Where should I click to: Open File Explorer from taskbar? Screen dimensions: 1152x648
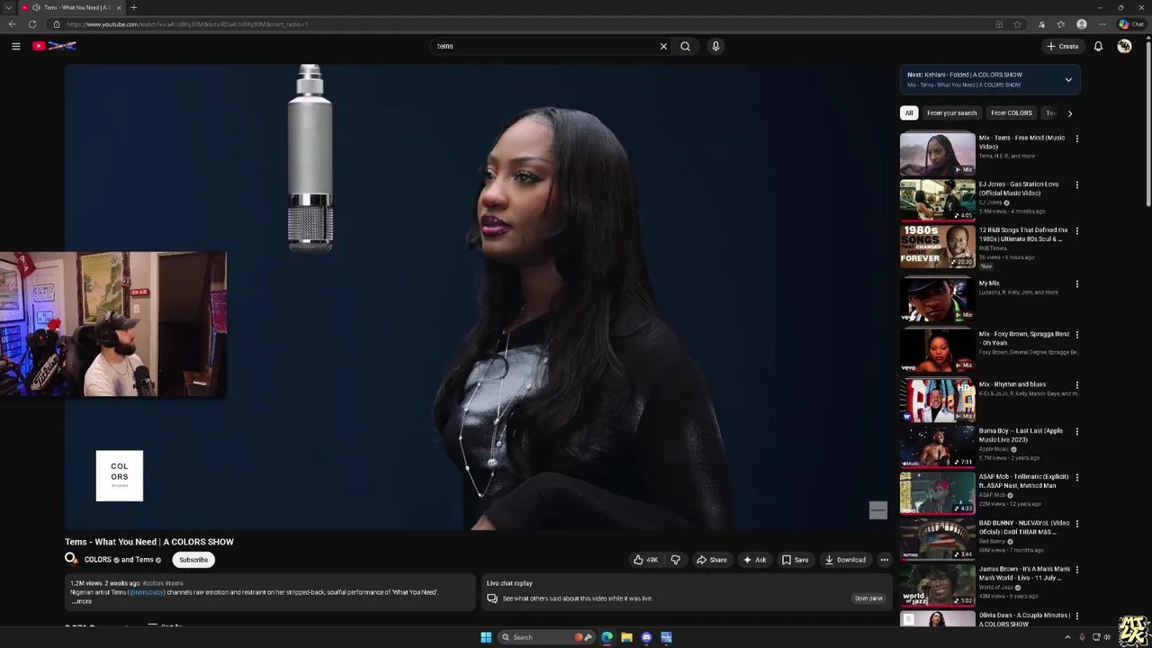626,637
